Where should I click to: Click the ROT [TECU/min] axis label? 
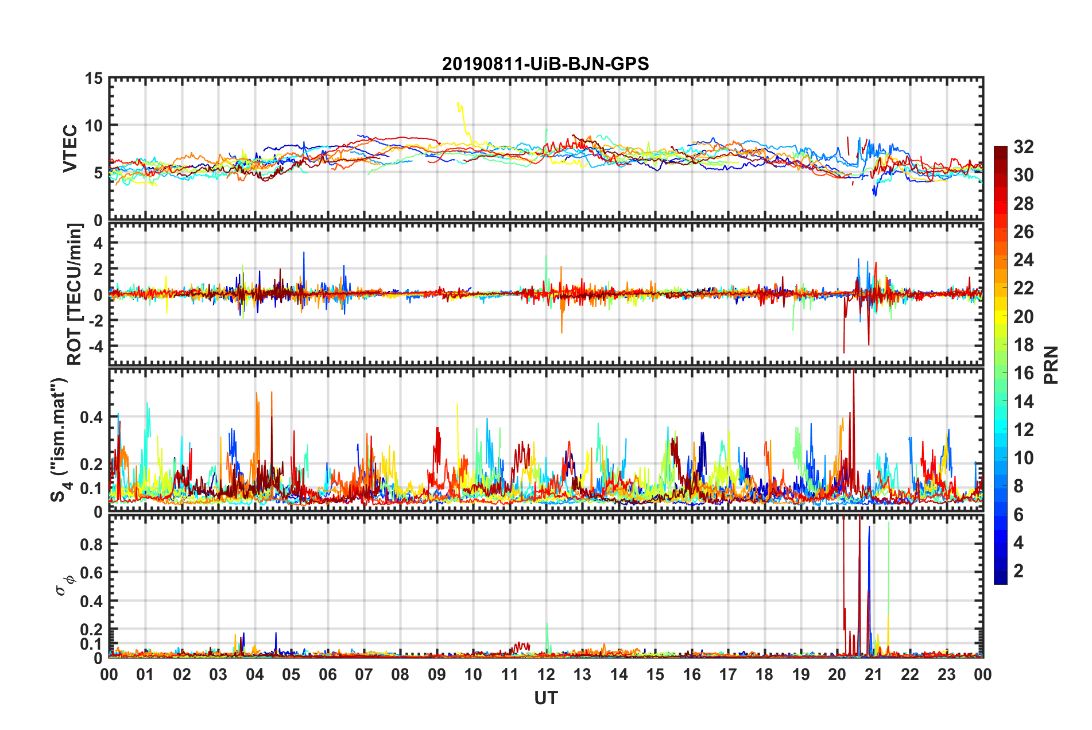[74, 294]
